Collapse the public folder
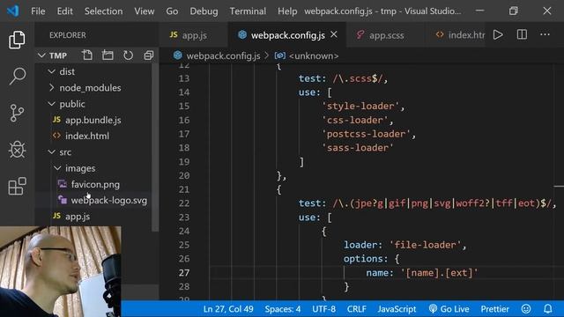The height and width of the screenshot is (317, 564). click(52, 104)
